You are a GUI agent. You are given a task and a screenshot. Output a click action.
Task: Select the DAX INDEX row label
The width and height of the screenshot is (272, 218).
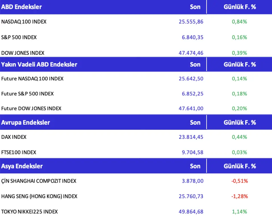point(14,137)
